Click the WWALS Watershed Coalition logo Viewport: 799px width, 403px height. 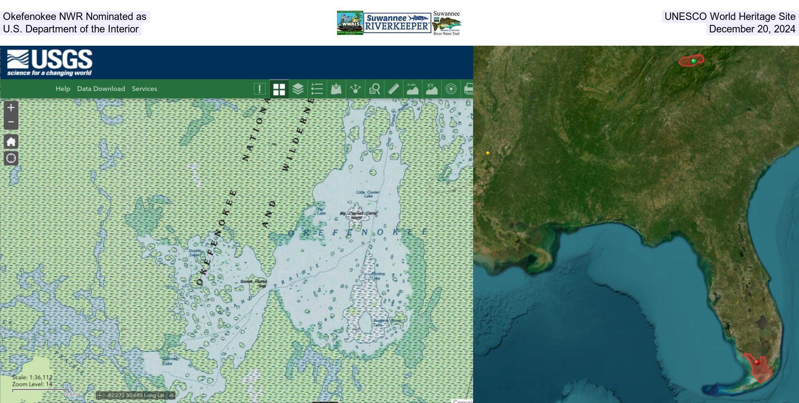(x=350, y=23)
